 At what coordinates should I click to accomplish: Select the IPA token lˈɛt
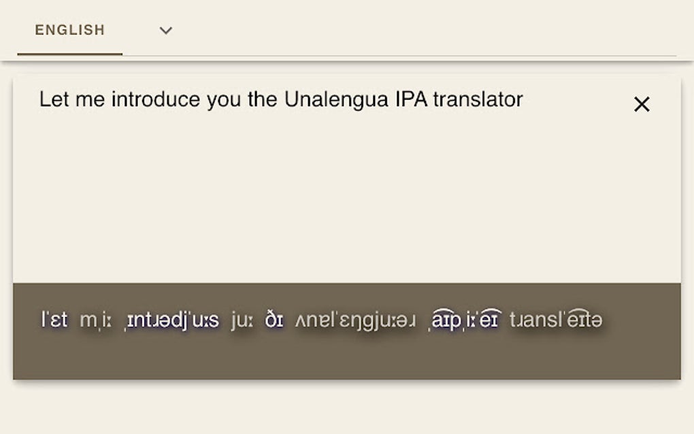pyautogui.click(x=56, y=318)
